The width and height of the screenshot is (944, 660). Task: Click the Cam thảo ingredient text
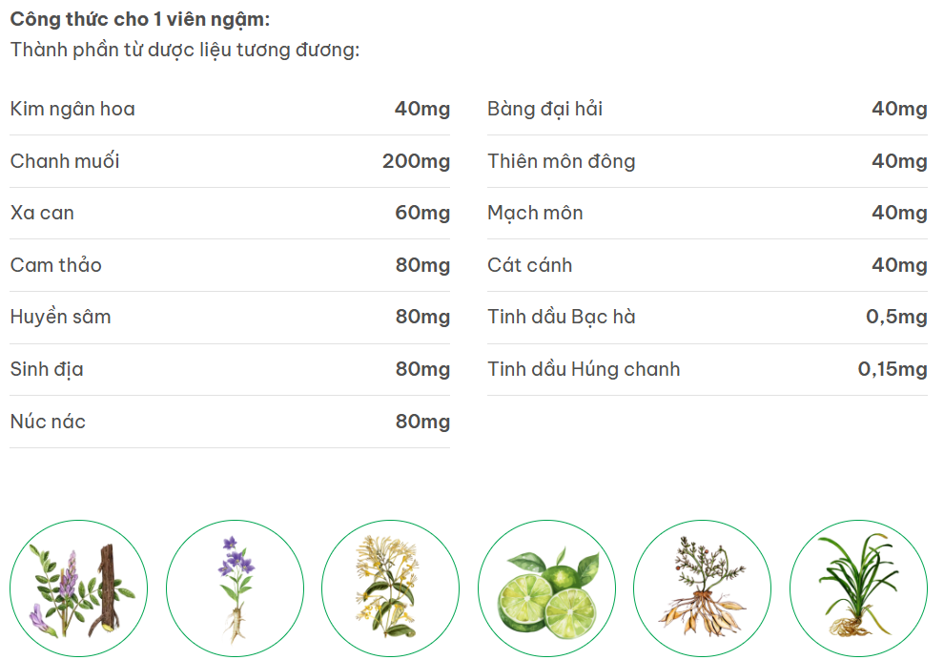56,265
